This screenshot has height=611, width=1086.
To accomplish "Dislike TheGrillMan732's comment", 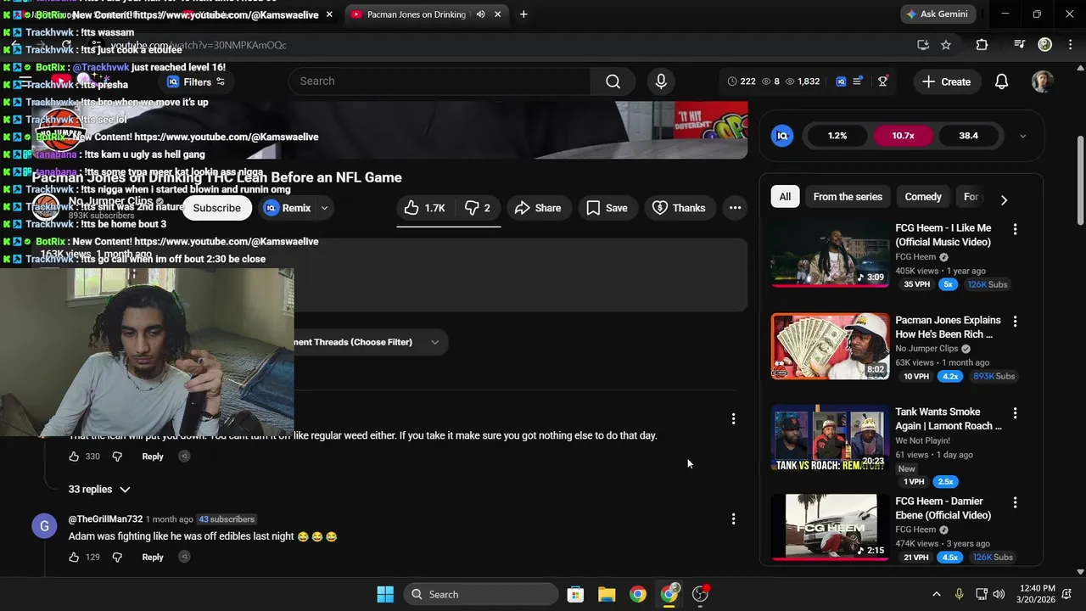I will click(117, 558).
